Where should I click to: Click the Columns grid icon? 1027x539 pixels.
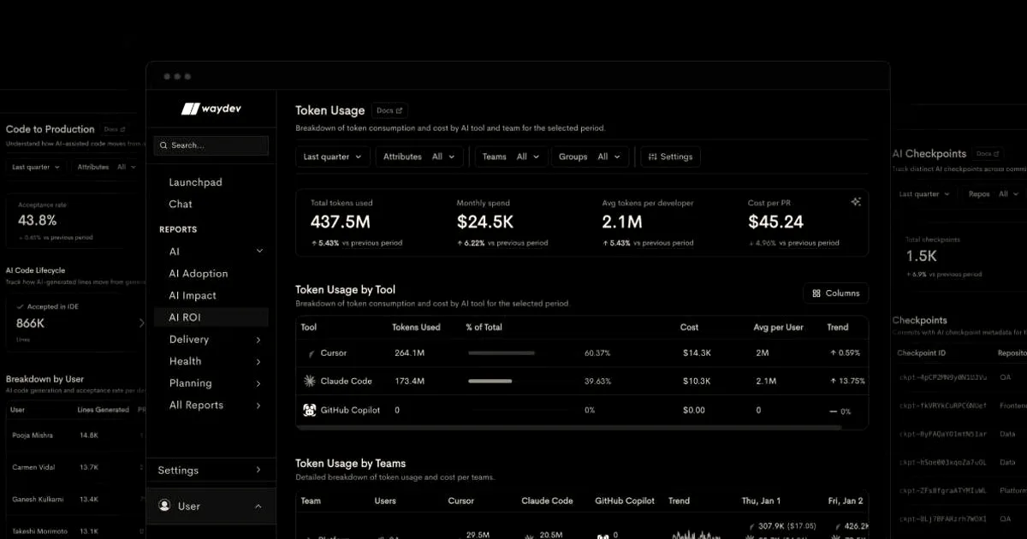[816, 293]
